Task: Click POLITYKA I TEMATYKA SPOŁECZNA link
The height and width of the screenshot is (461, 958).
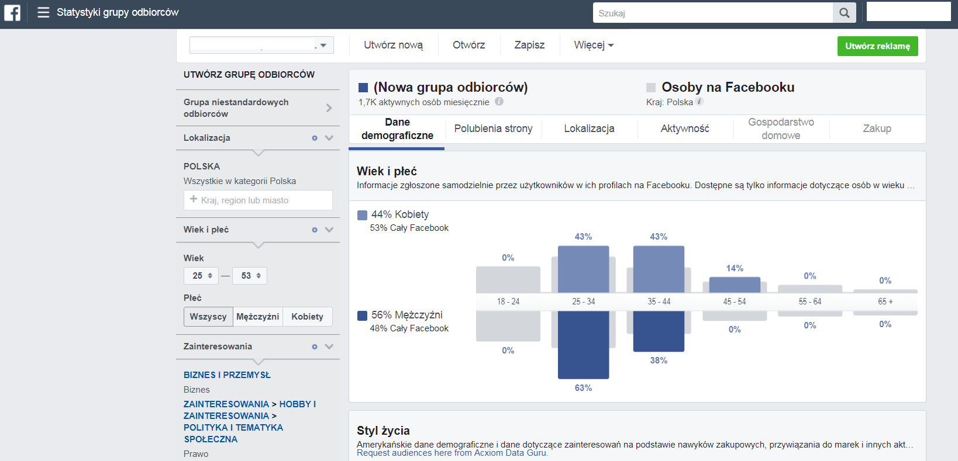Action: pyautogui.click(x=233, y=434)
